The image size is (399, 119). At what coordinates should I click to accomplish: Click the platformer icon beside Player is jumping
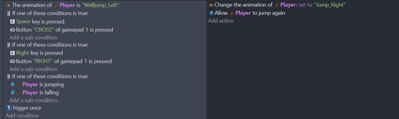tap(12, 84)
